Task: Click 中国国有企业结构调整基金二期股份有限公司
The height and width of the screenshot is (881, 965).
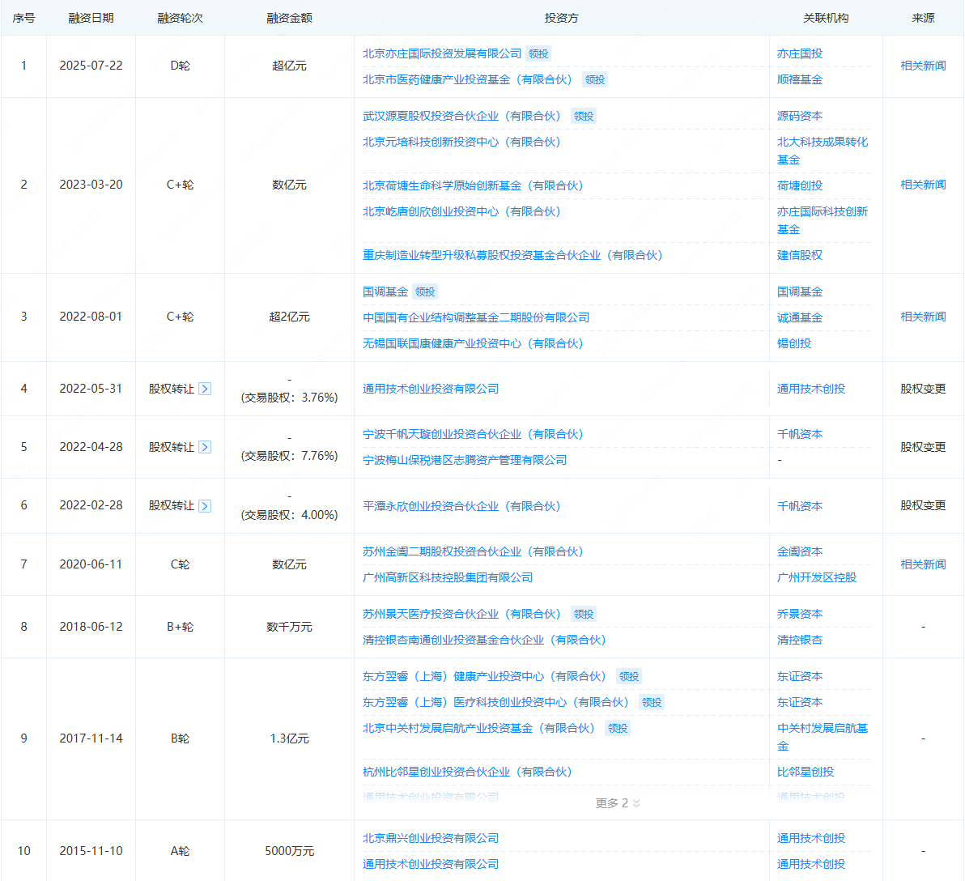Action: pyautogui.click(x=476, y=317)
